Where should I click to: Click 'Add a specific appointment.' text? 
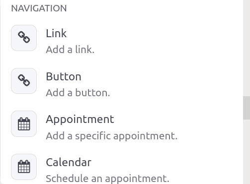(112, 136)
